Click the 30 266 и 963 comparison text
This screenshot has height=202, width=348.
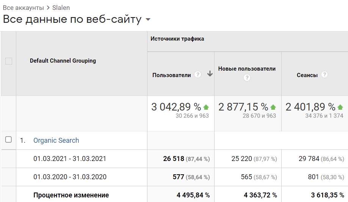[x=192, y=116]
